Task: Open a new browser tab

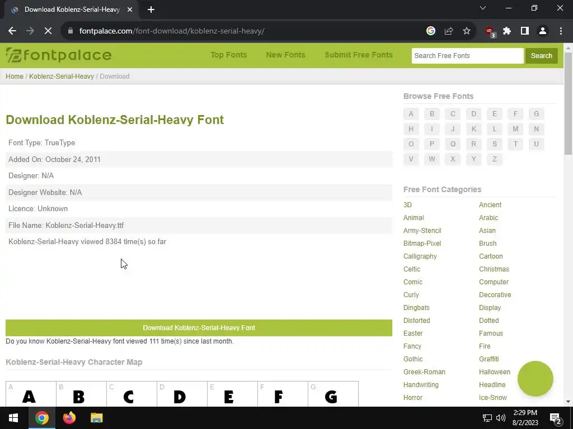Action: (x=151, y=9)
